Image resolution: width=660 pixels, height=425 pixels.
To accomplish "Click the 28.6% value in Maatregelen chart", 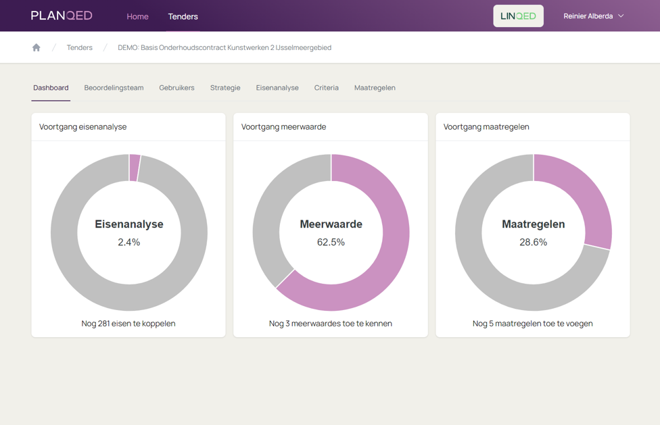I will 534,242.
